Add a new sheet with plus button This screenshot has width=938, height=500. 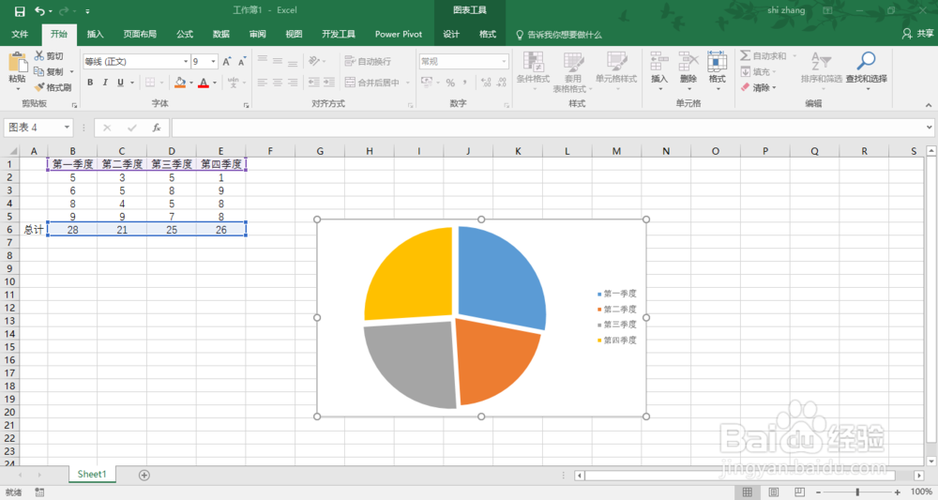pyautogui.click(x=144, y=475)
